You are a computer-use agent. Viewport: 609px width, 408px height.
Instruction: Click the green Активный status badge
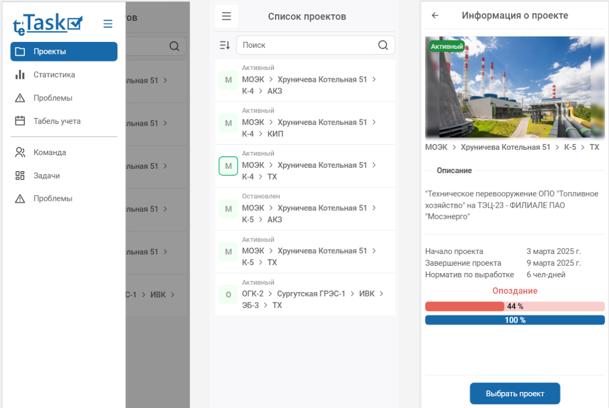447,47
